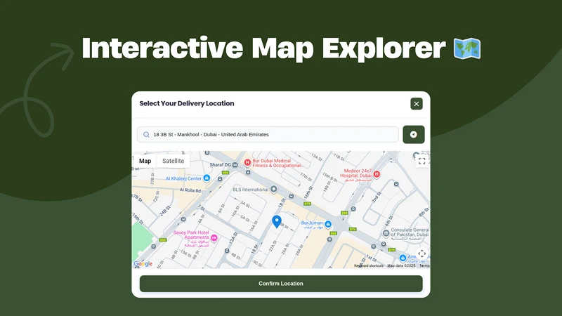
Task: Select the Al Khaleej Center shopping marker
Action: coord(207,178)
